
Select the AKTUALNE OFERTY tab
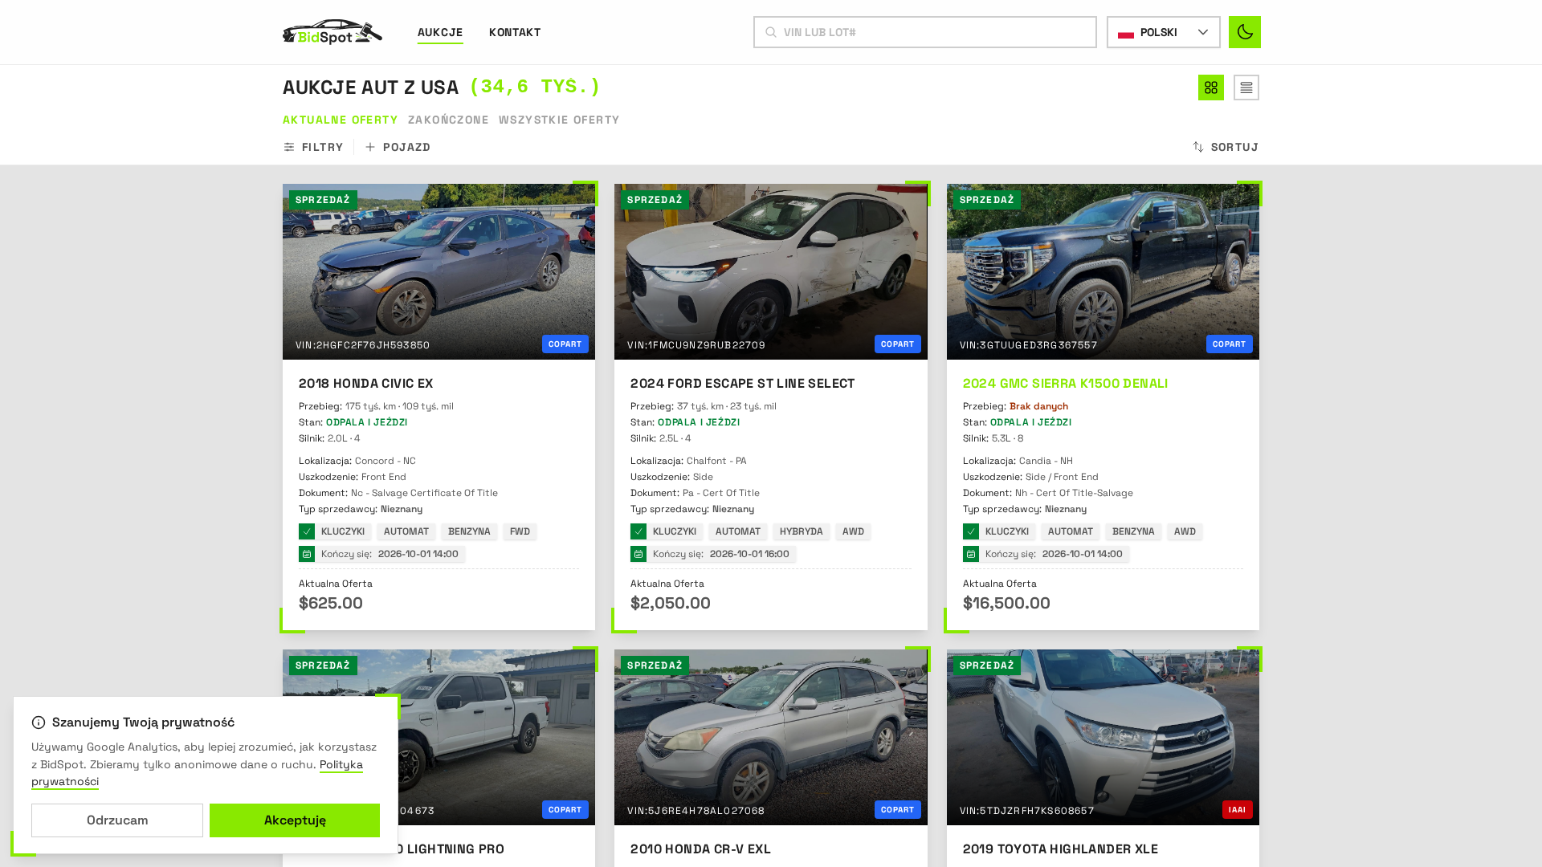tap(340, 120)
